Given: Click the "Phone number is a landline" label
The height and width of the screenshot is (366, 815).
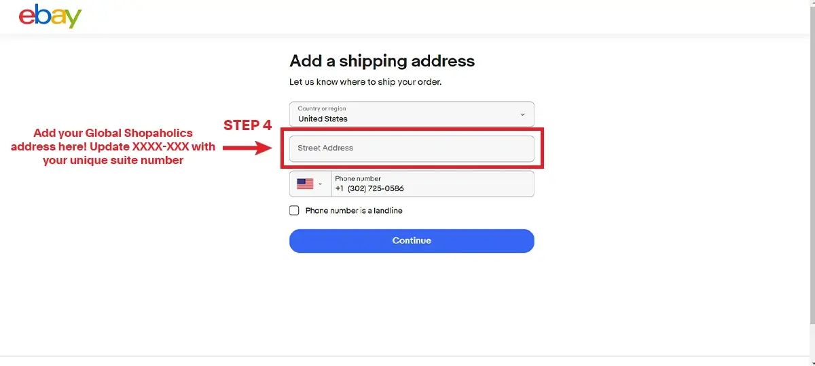Looking at the screenshot, I should point(354,211).
